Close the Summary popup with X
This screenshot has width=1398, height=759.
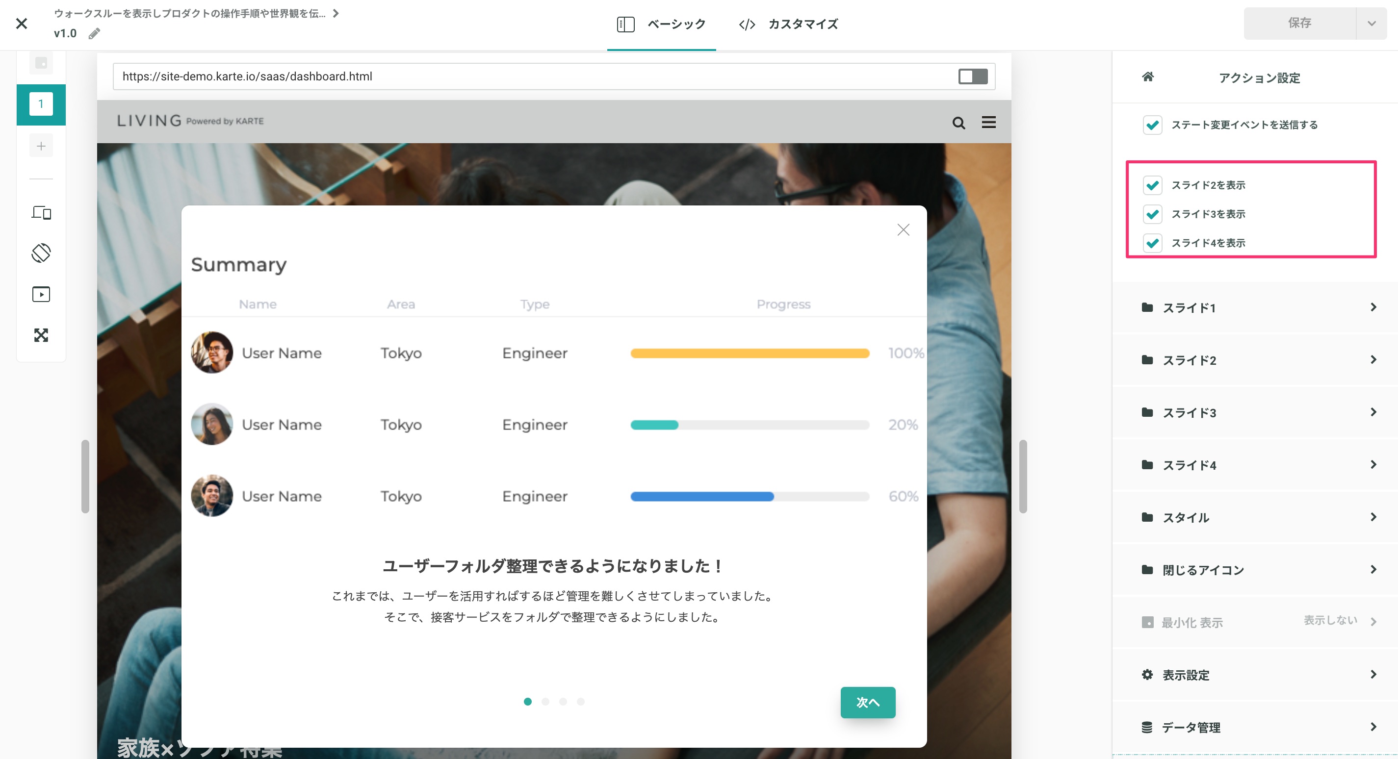[x=903, y=229]
